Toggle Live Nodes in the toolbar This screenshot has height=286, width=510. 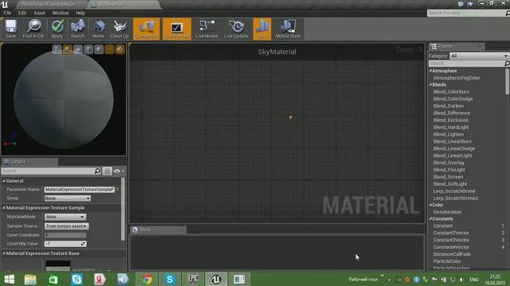pyautogui.click(x=206, y=29)
